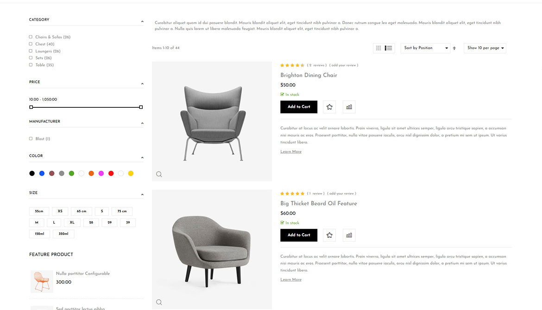The image size is (542, 310).
Task: Add Brighton Dining Chair to wishlist
Action: coord(329,107)
